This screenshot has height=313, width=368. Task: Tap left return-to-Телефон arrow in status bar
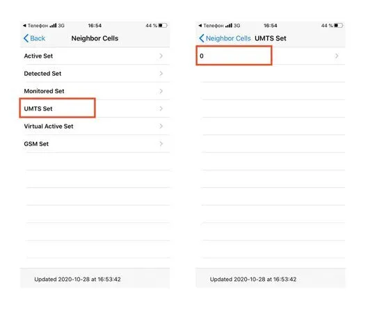[24, 25]
